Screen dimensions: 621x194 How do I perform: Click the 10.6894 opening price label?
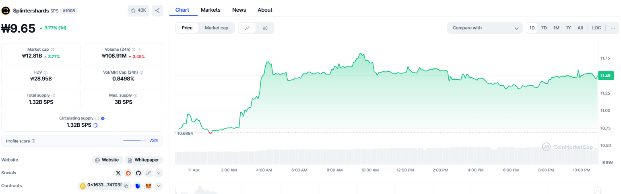coord(185,133)
